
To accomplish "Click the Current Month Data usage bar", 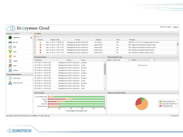I will tap(77, 97).
